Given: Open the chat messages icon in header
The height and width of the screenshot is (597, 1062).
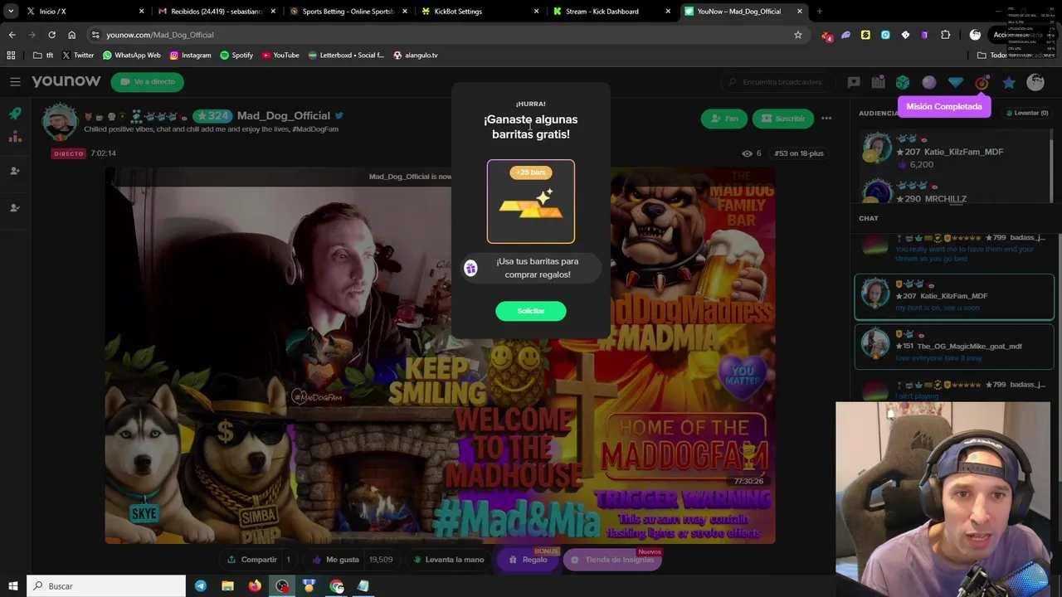Looking at the screenshot, I should (854, 82).
